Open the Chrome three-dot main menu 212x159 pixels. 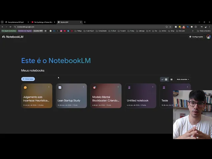coord(209,27)
